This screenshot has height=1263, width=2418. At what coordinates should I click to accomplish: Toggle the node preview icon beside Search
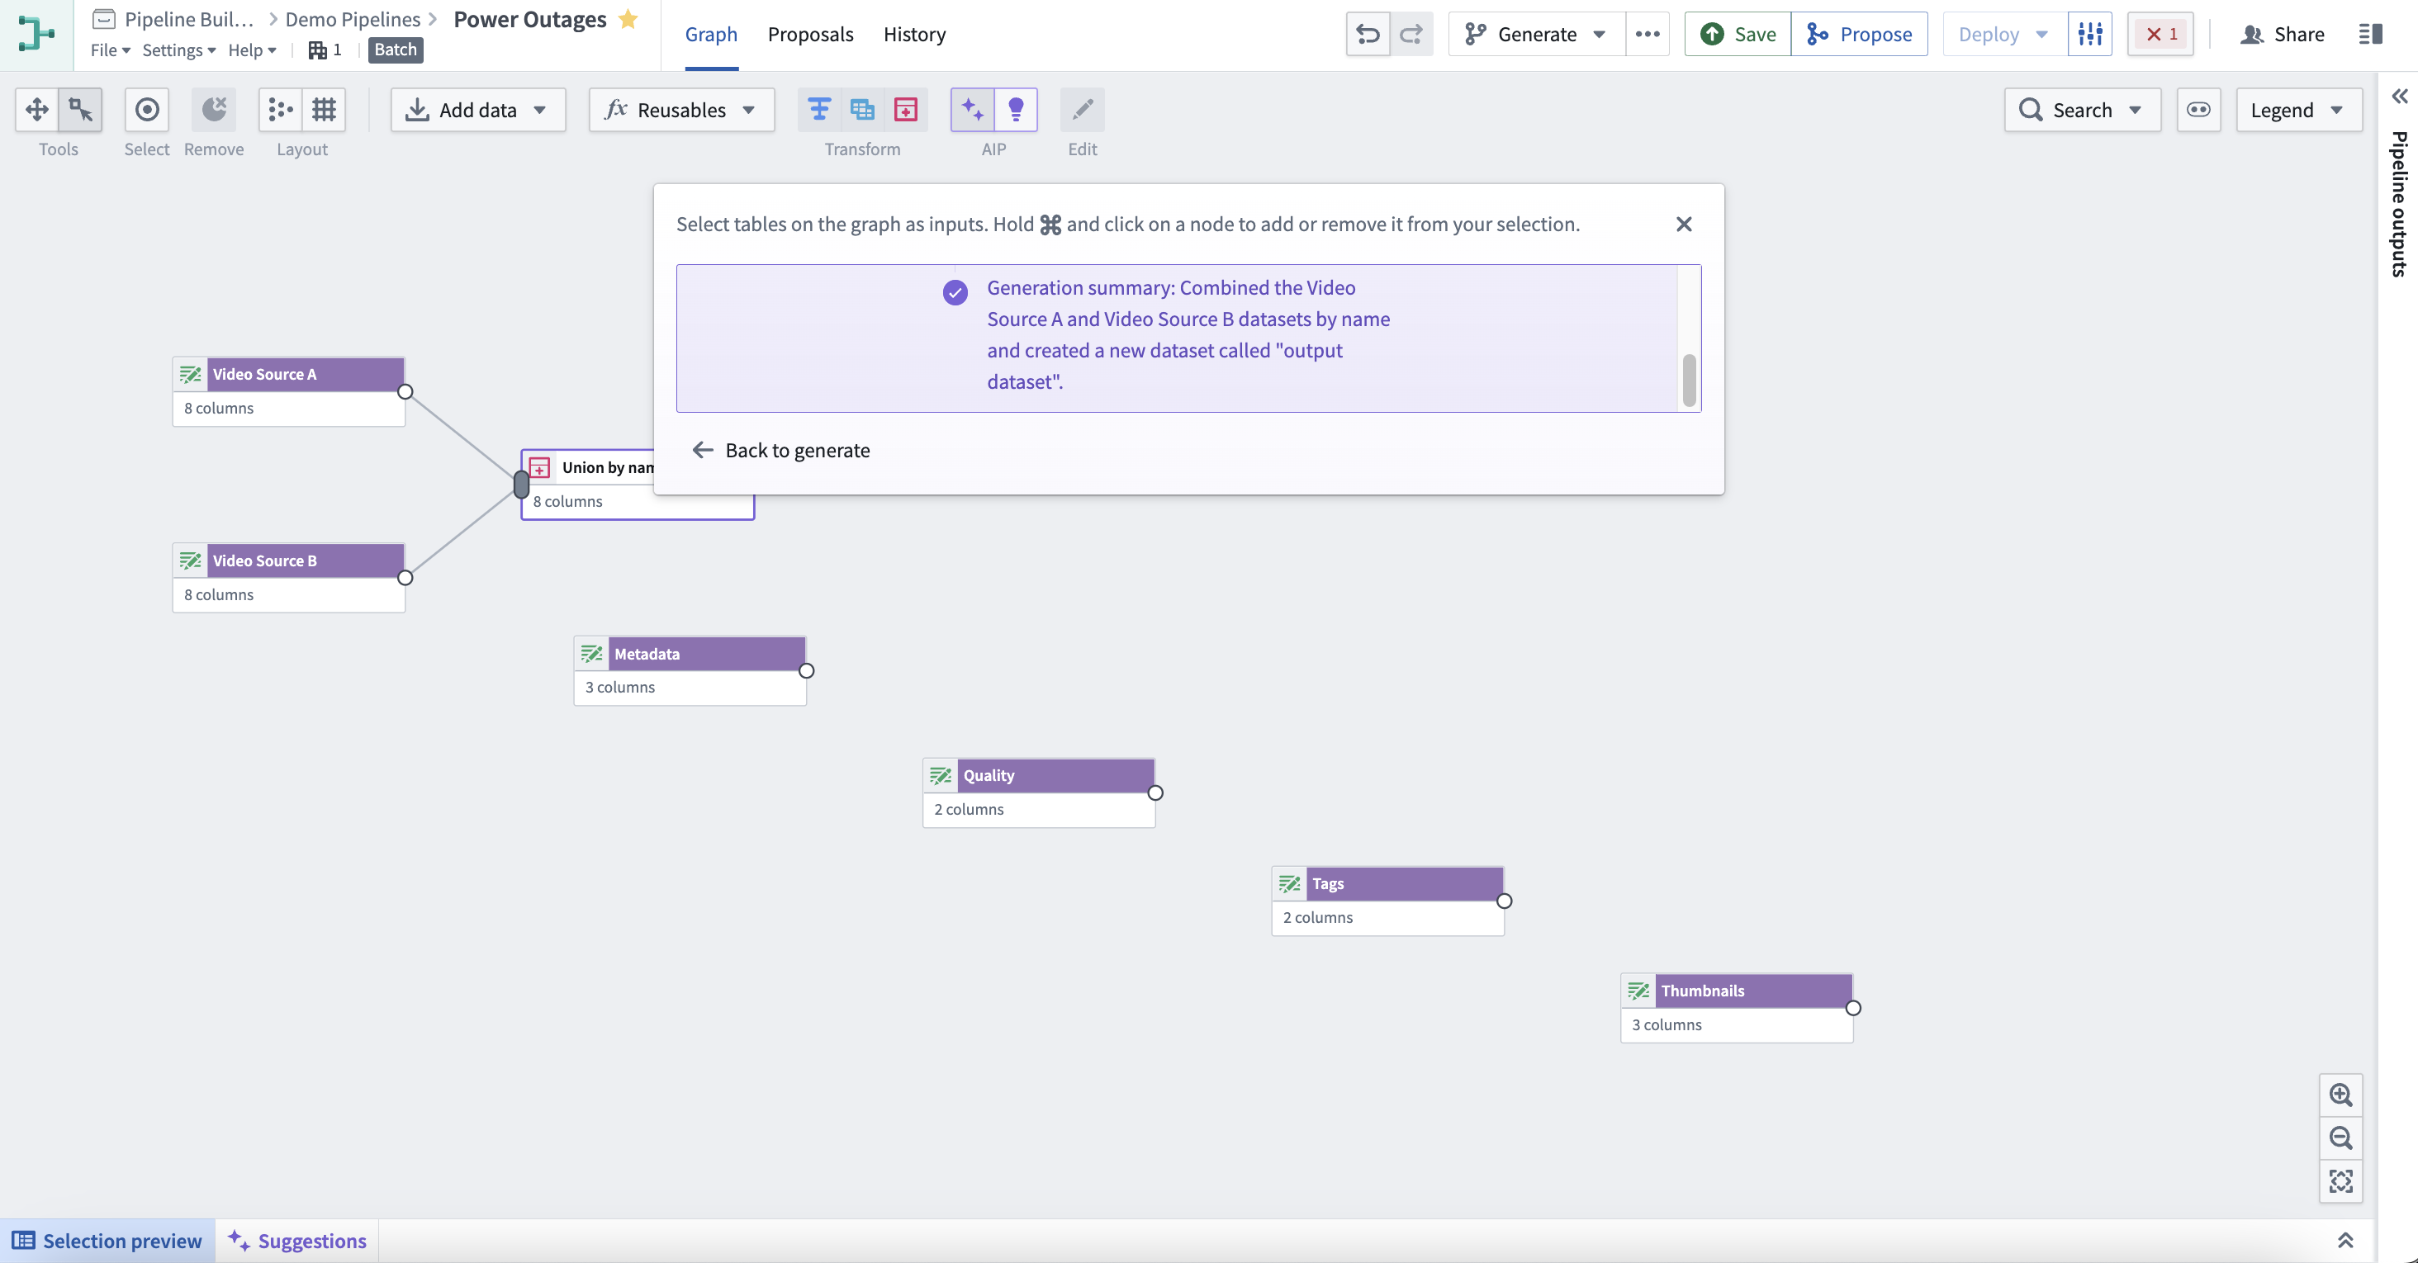2198,110
